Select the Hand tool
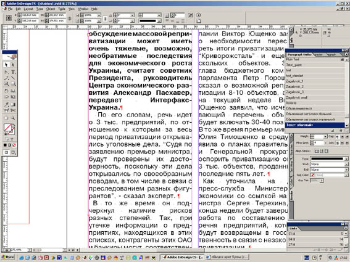 tap(6, 118)
